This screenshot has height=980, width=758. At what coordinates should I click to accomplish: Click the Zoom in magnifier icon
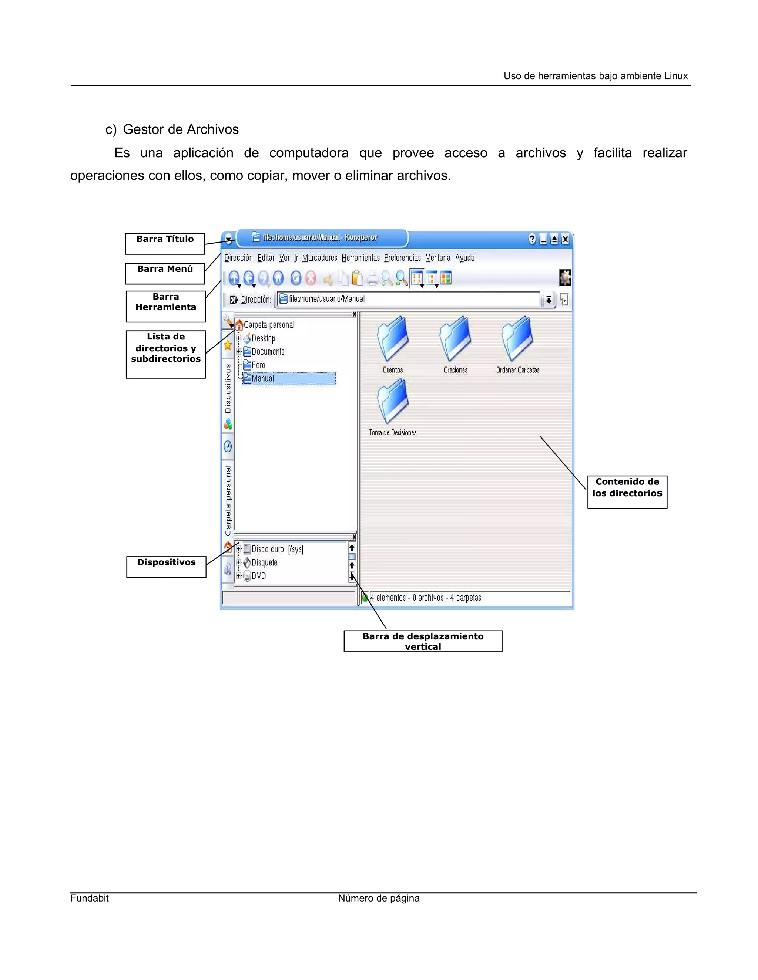(x=387, y=278)
